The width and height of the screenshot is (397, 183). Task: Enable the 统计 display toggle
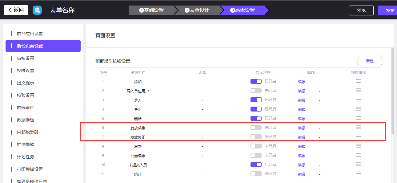tap(256, 174)
